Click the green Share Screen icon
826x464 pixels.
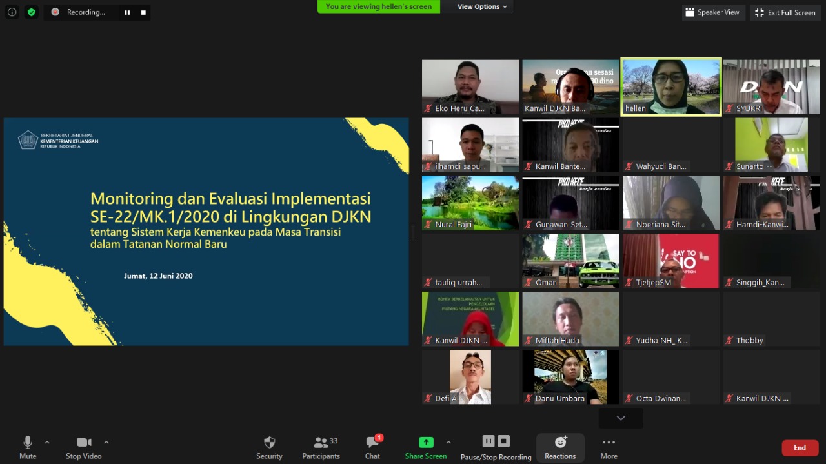[426, 443]
